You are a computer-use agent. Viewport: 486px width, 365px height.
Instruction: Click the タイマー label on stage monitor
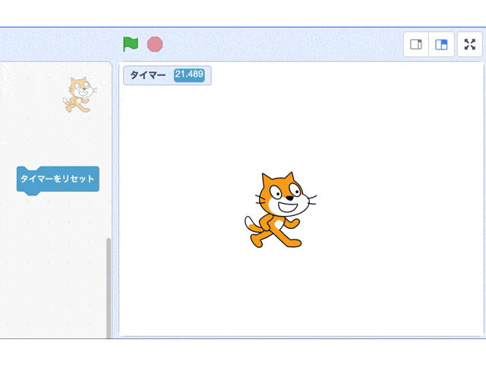point(148,75)
